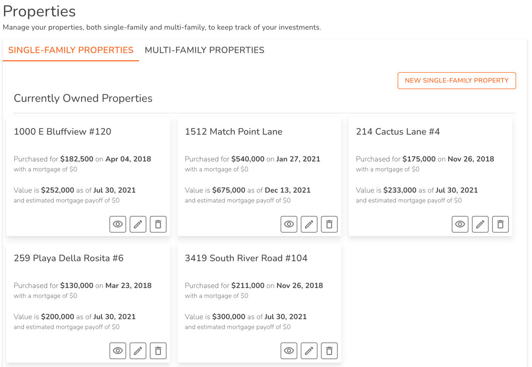View details of 214 Cactus Lane #4
The height and width of the screenshot is (367, 532).
(460, 224)
